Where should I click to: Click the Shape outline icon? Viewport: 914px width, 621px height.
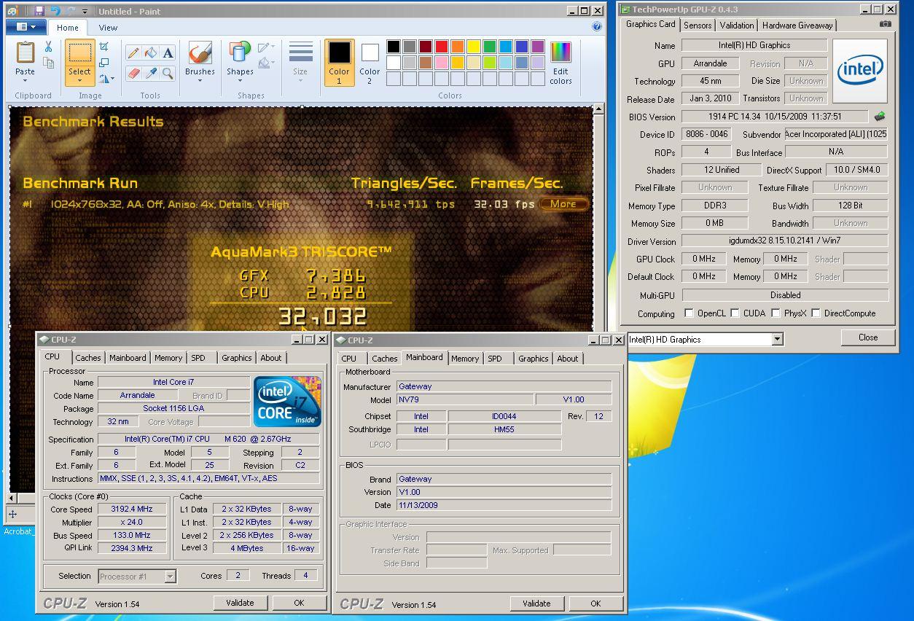tap(263, 47)
